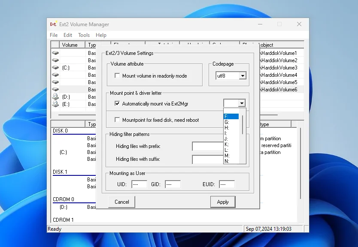Click the drive icon in the HarddiskVolume4 row
Viewport: 358px width, 247px height.
(x=55, y=75)
